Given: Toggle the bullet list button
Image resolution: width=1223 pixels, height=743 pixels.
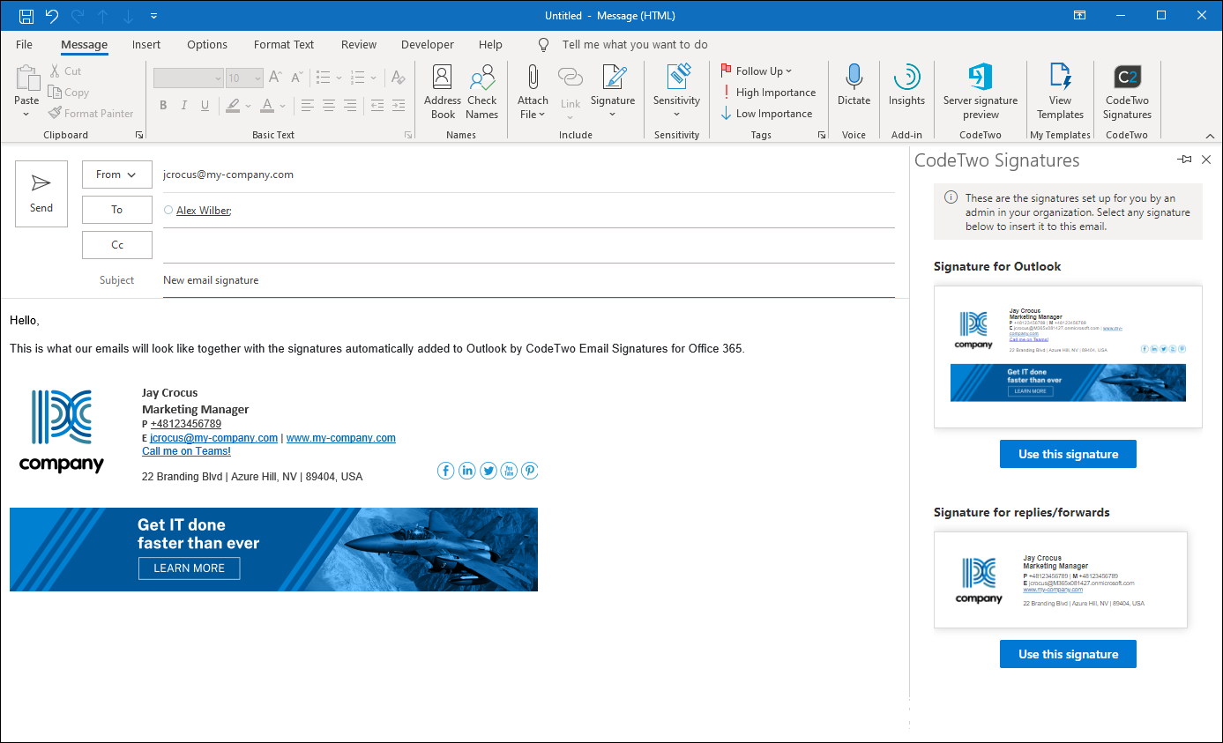Looking at the screenshot, I should [x=323, y=78].
